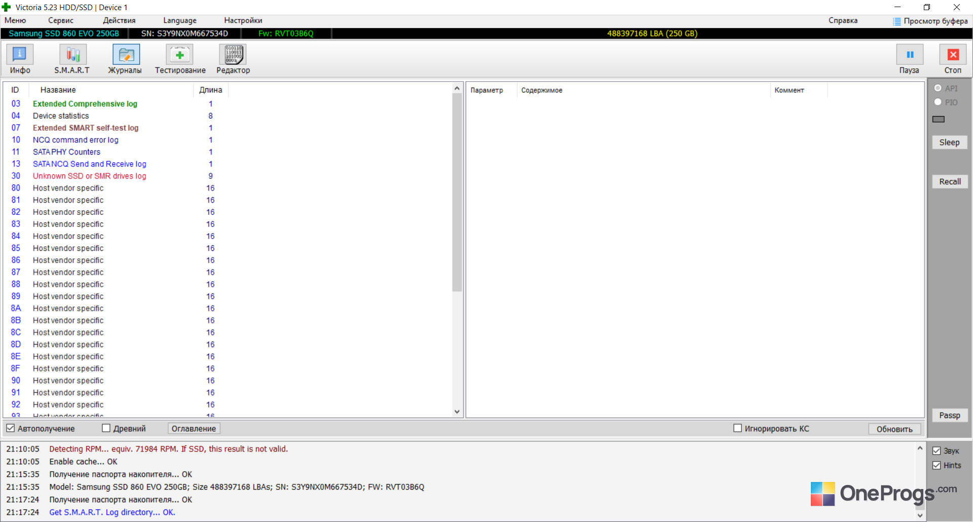Image resolution: width=973 pixels, height=522 pixels.
Task: Click the Sleep button
Action: (950, 142)
